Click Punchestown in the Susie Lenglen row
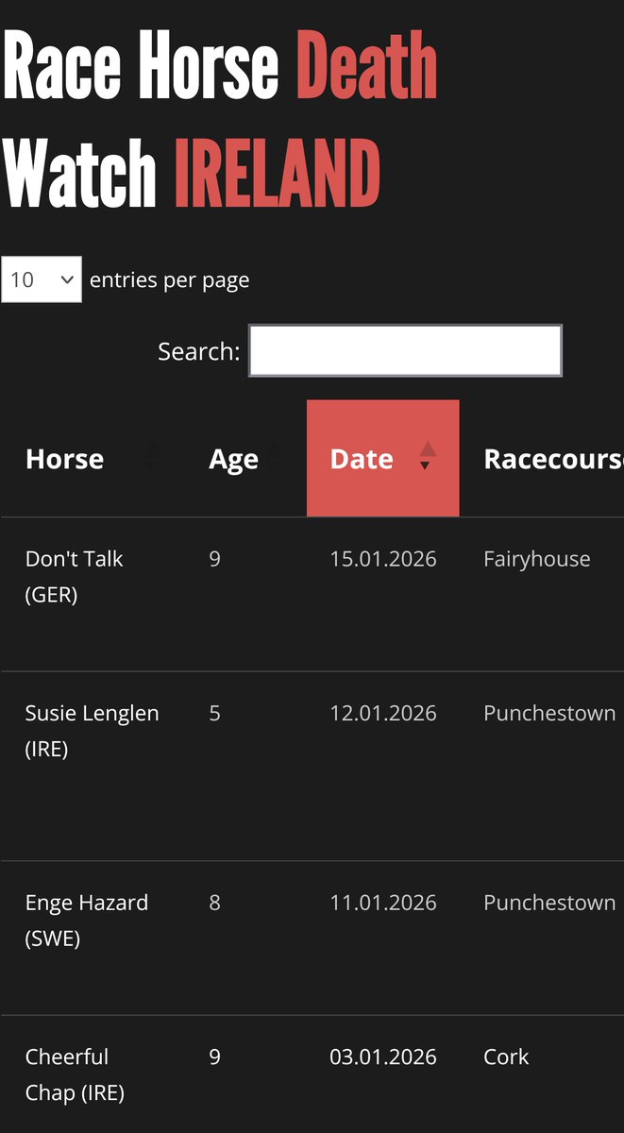The image size is (624, 1133). pyautogui.click(x=549, y=713)
